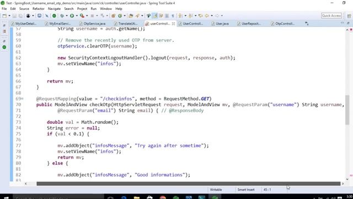353x199 pixels.
Task: Open the Project menu
Action: [82, 9]
